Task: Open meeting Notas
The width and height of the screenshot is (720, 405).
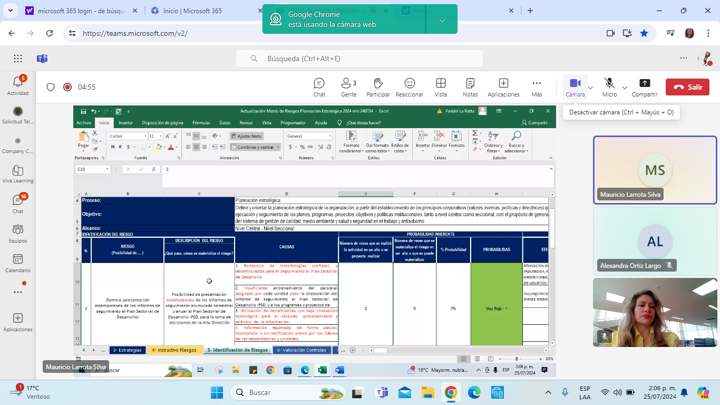Action: 470,87
